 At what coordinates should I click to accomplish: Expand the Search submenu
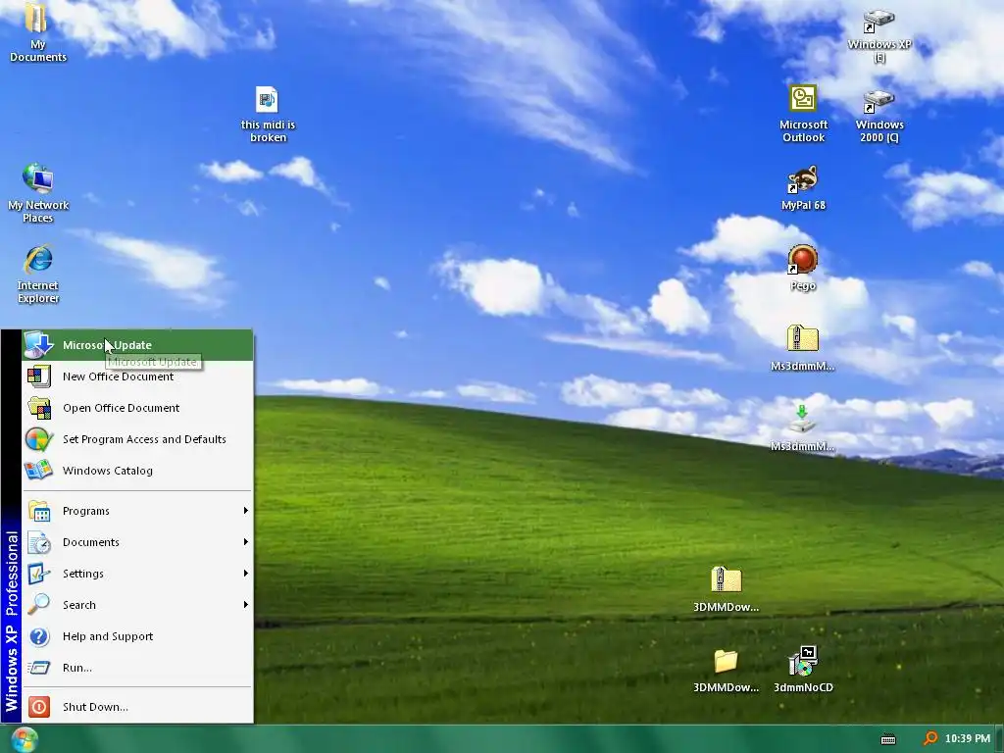coord(137,605)
